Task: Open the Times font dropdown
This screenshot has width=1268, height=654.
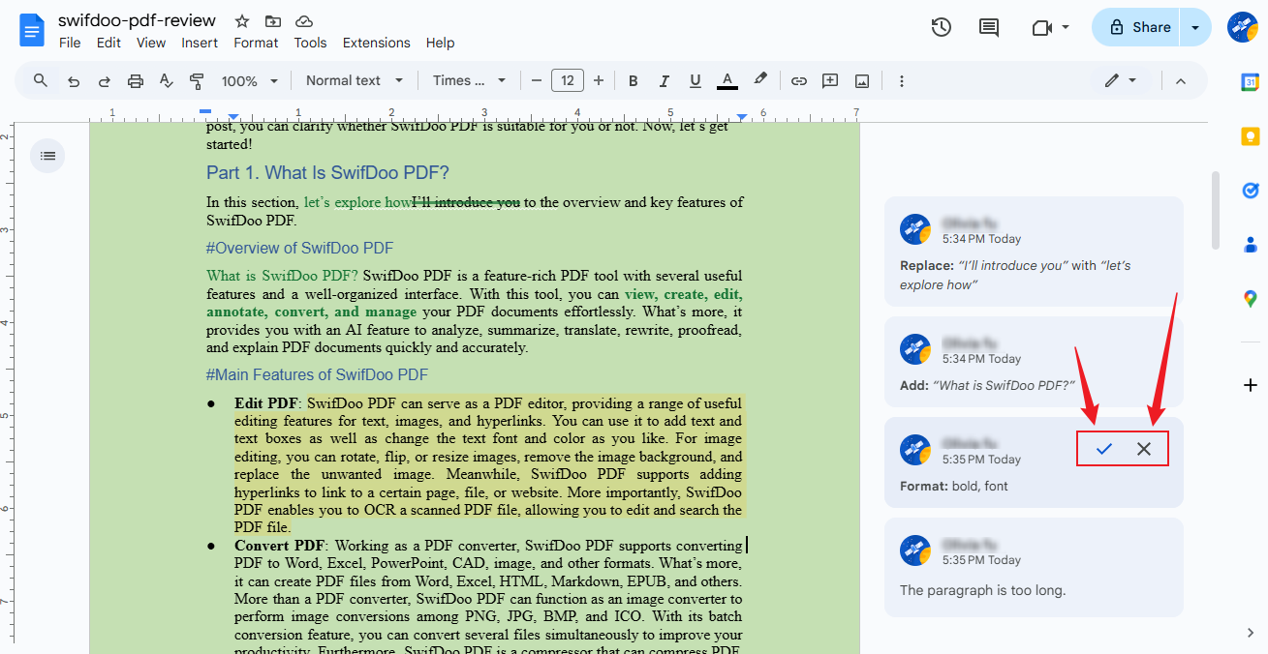Action: pos(470,81)
